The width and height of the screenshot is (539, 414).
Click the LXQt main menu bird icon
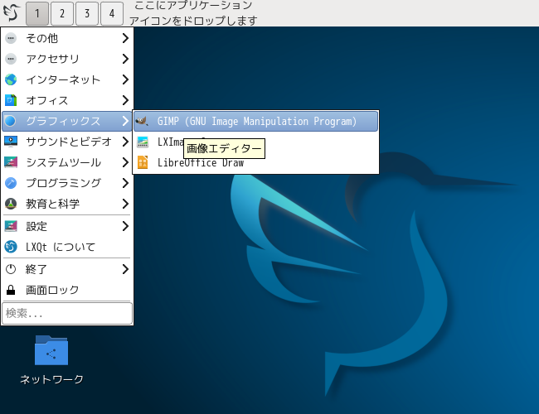click(x=12, y=12)
